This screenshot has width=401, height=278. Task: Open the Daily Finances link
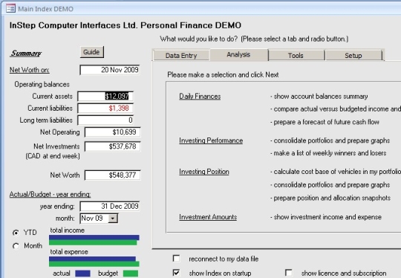click(200, 97)
